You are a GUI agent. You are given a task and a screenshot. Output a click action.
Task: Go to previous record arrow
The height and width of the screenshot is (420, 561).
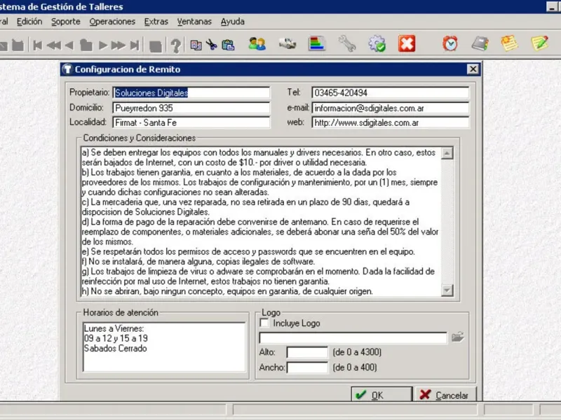[x=69, y=45]
